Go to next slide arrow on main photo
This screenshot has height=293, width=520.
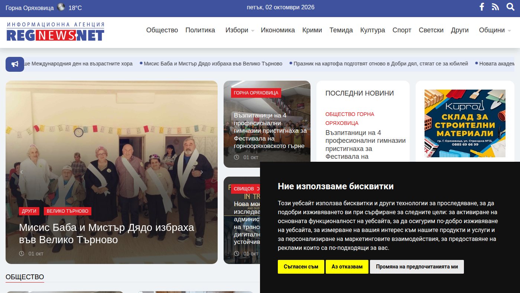(x=202, y=172)
